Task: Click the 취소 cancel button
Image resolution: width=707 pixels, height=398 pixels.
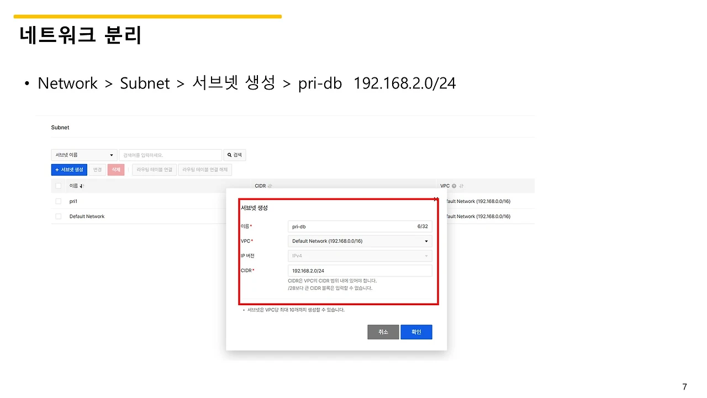Action: (383, 332)
